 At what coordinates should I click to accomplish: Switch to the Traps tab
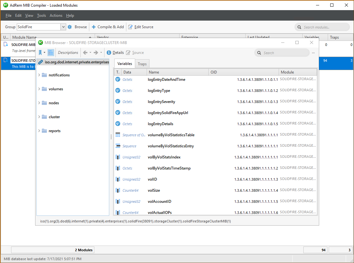tap(142, 64)
